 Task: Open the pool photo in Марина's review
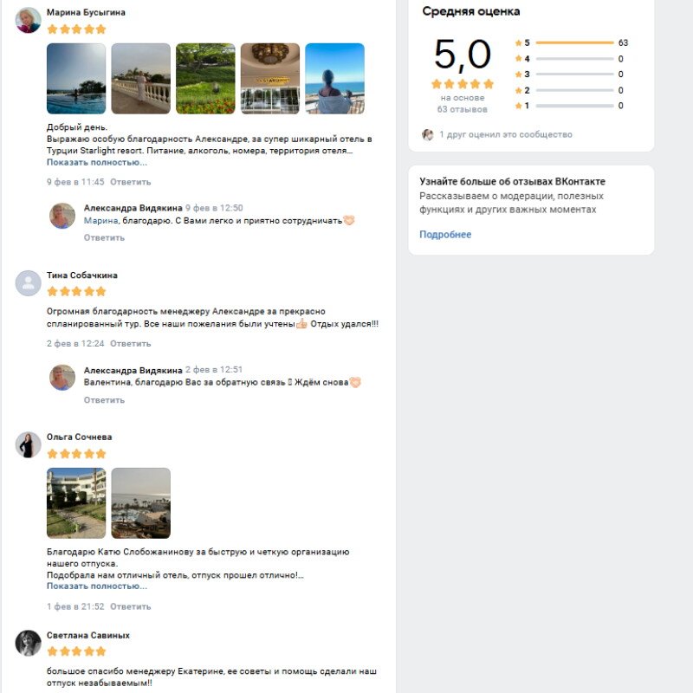76,79
